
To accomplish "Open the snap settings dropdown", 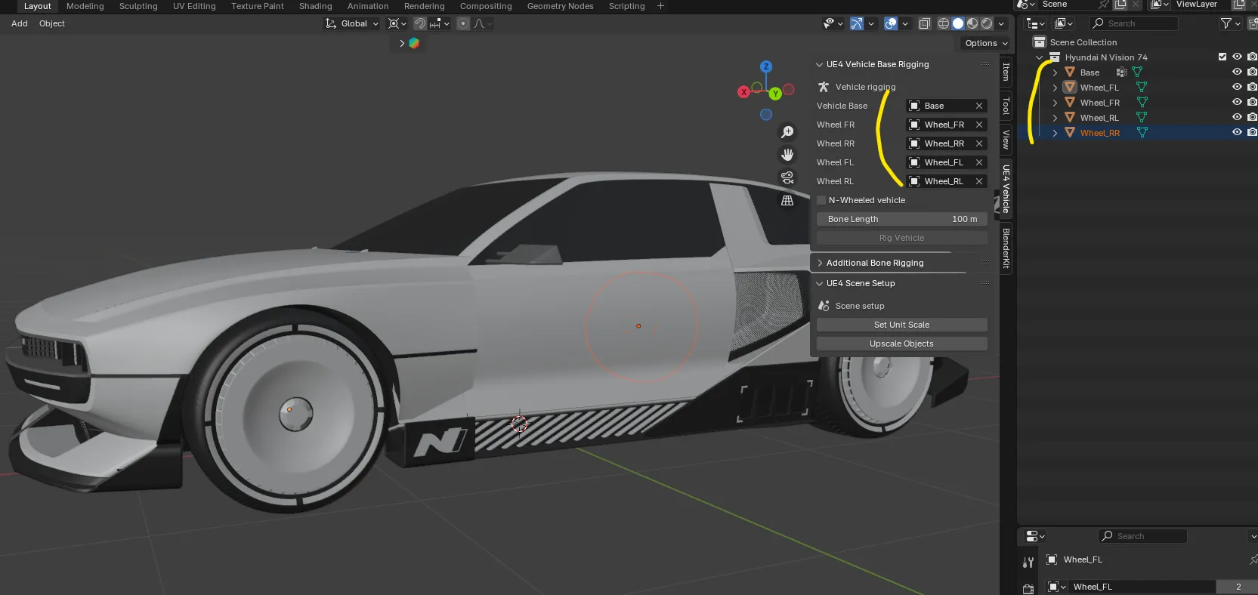I will [x=440, y=23].
